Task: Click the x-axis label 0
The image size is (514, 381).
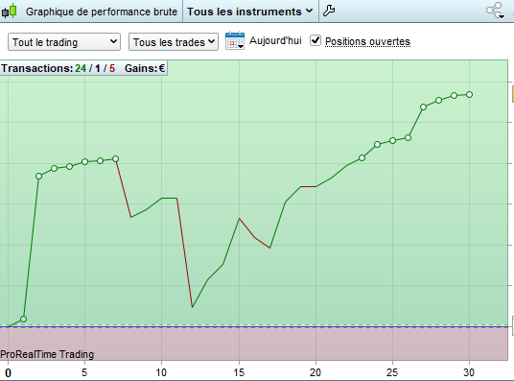Action: [9, 372]
